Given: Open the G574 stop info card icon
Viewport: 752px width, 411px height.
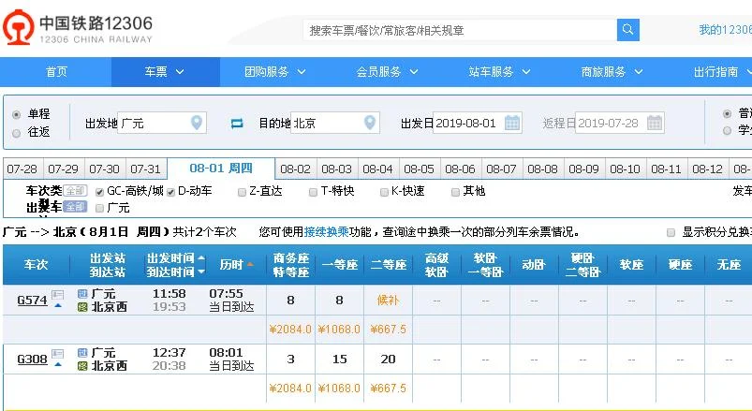Looking at the screenshot, I should pos(57,295).
